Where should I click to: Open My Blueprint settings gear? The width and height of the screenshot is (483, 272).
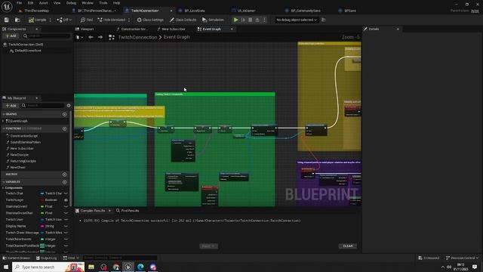[x=69, y=106]
